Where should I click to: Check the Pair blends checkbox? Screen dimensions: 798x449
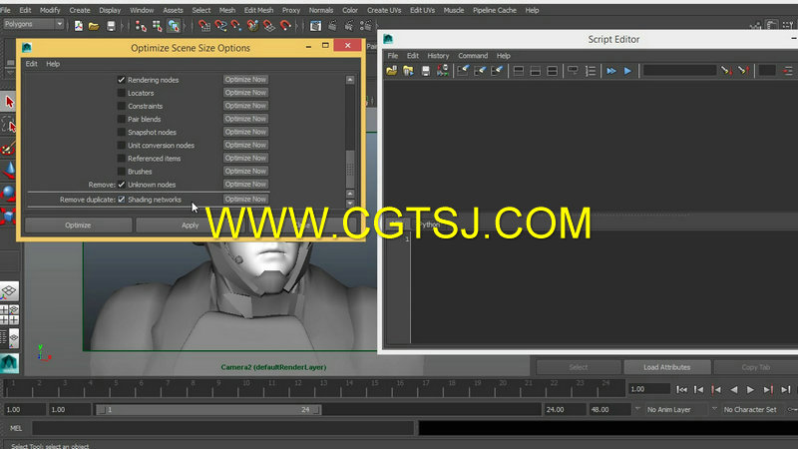[x=121, y=119]
